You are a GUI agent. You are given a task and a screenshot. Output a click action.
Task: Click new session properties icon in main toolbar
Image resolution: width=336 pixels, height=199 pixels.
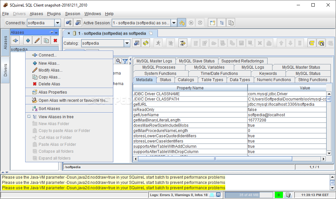[x=78, y=23]
